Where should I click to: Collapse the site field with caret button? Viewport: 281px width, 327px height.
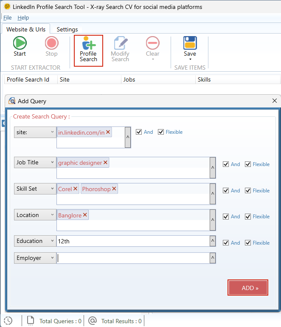point(128,137)
